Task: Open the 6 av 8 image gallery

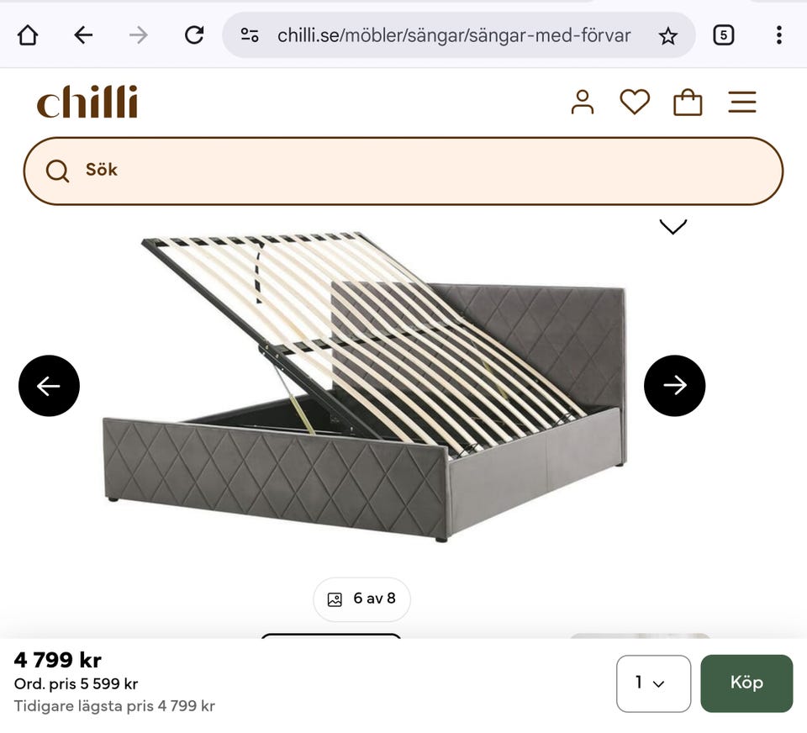Action: pos(361,599)
